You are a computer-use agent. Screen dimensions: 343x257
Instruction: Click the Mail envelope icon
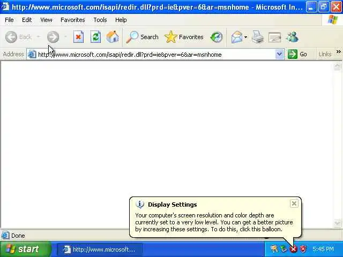tap(237, 37)
